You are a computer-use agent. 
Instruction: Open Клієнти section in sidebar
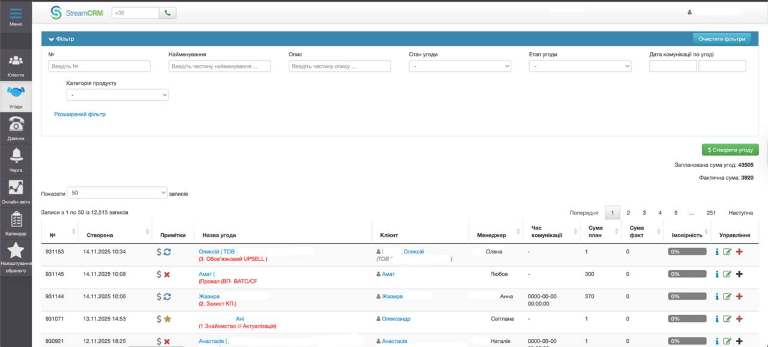click(16, 64)
